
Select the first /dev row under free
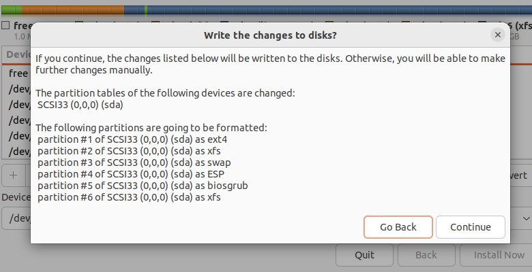tap(17, 88)
